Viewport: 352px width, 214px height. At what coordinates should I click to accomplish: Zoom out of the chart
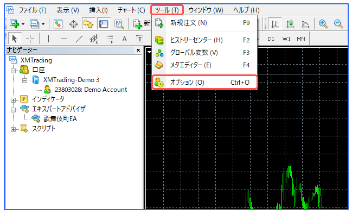[338, 24]
